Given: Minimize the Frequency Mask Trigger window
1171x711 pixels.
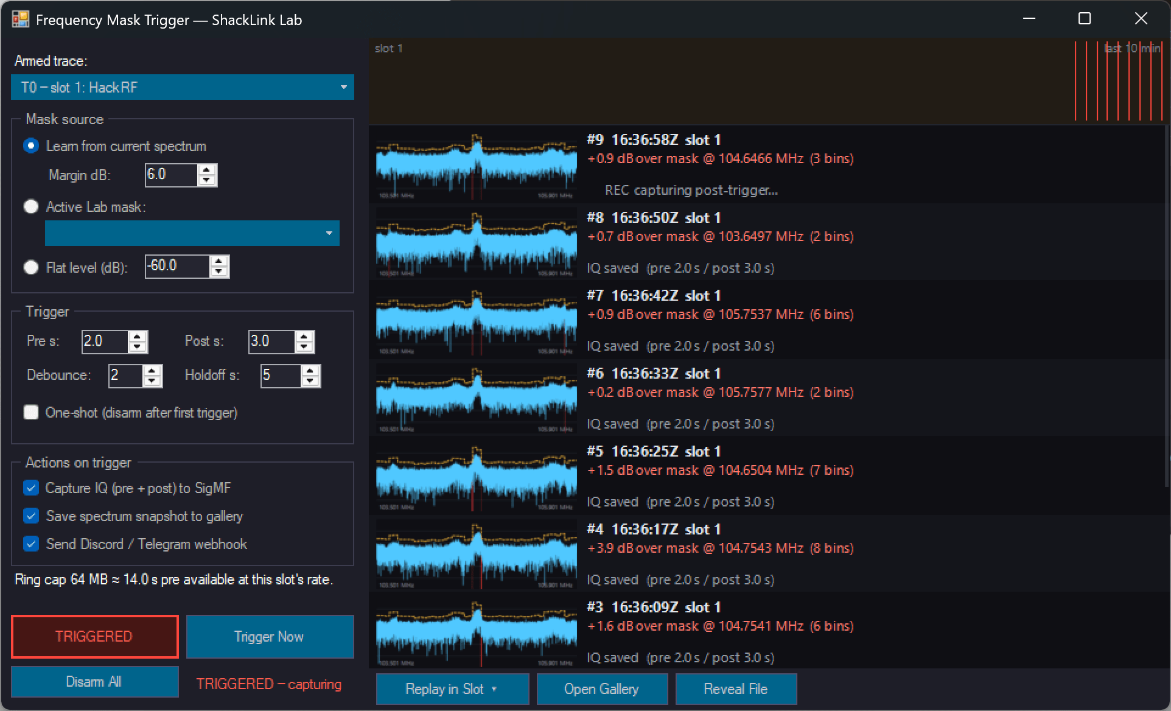Looking at the screenshot, I should coord(1029,19).
